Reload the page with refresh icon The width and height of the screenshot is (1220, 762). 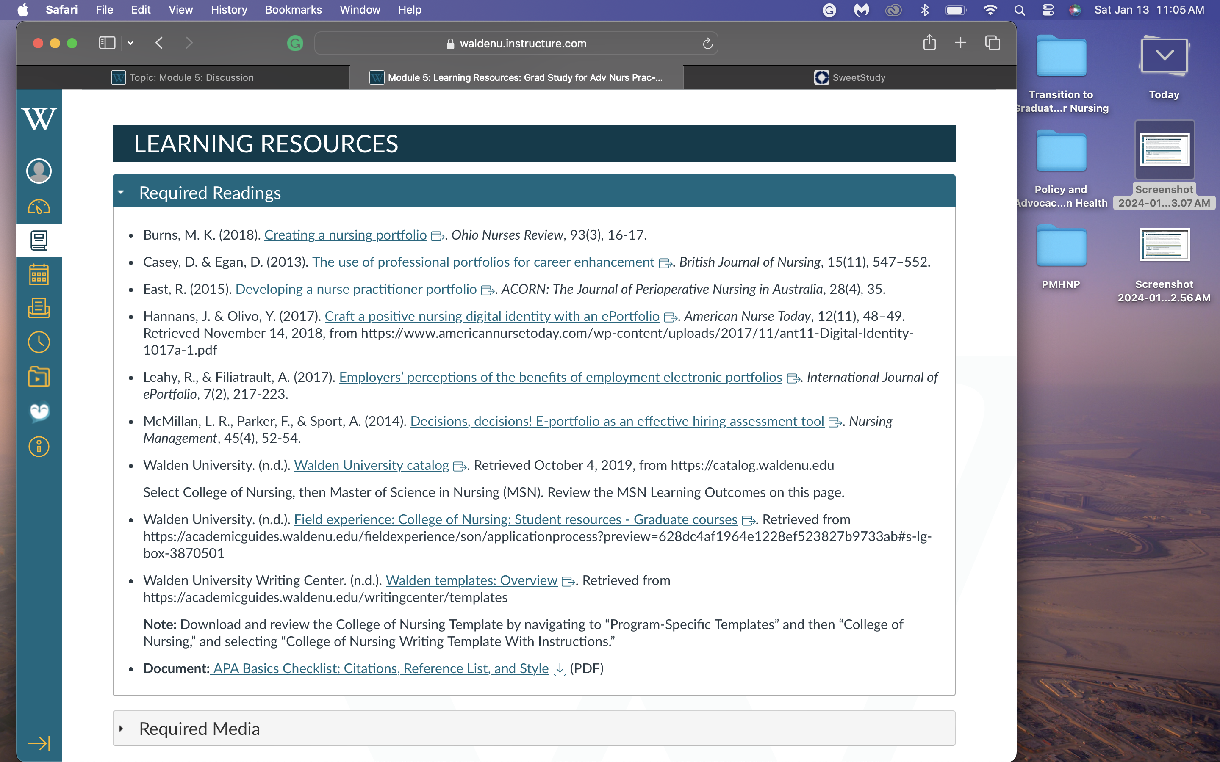(707, 44)
